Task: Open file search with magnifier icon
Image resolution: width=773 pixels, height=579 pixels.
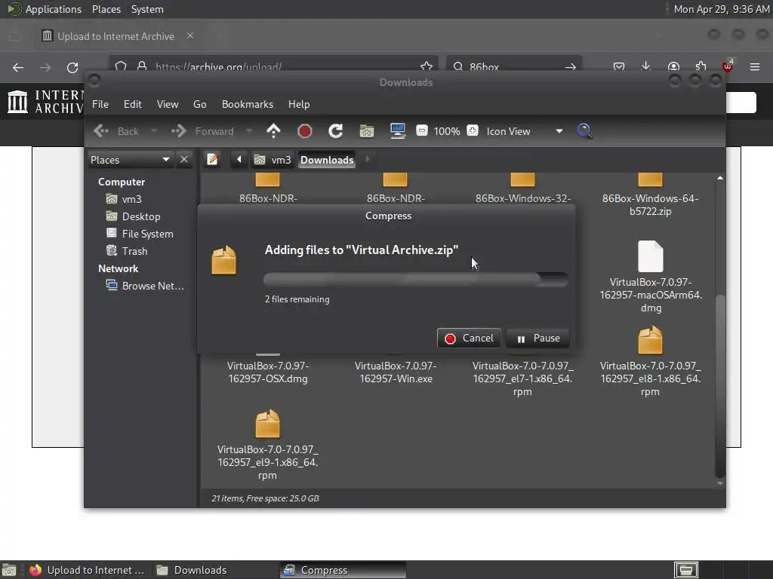Action: (x=584, y=131)
